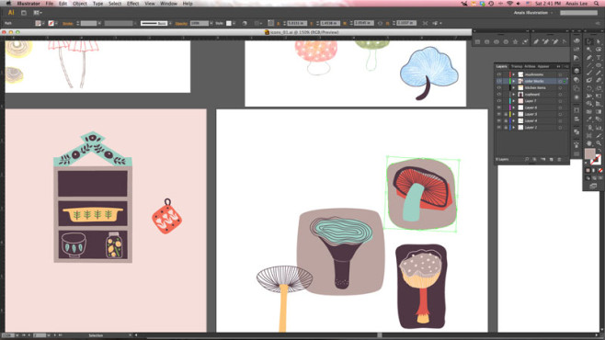Expand the color blocks layer contents
Viewport: 605px width, 340px height.
coord(514,81)
